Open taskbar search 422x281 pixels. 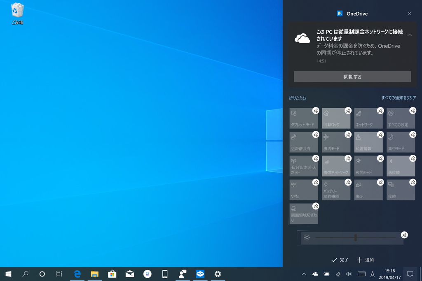coord(25,274)
